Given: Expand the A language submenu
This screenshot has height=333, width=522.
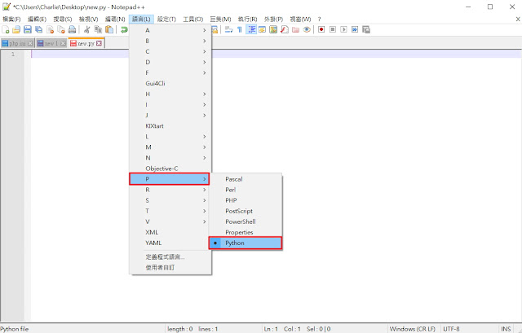Looking at the screenshot, I should [x=170, y=30].
